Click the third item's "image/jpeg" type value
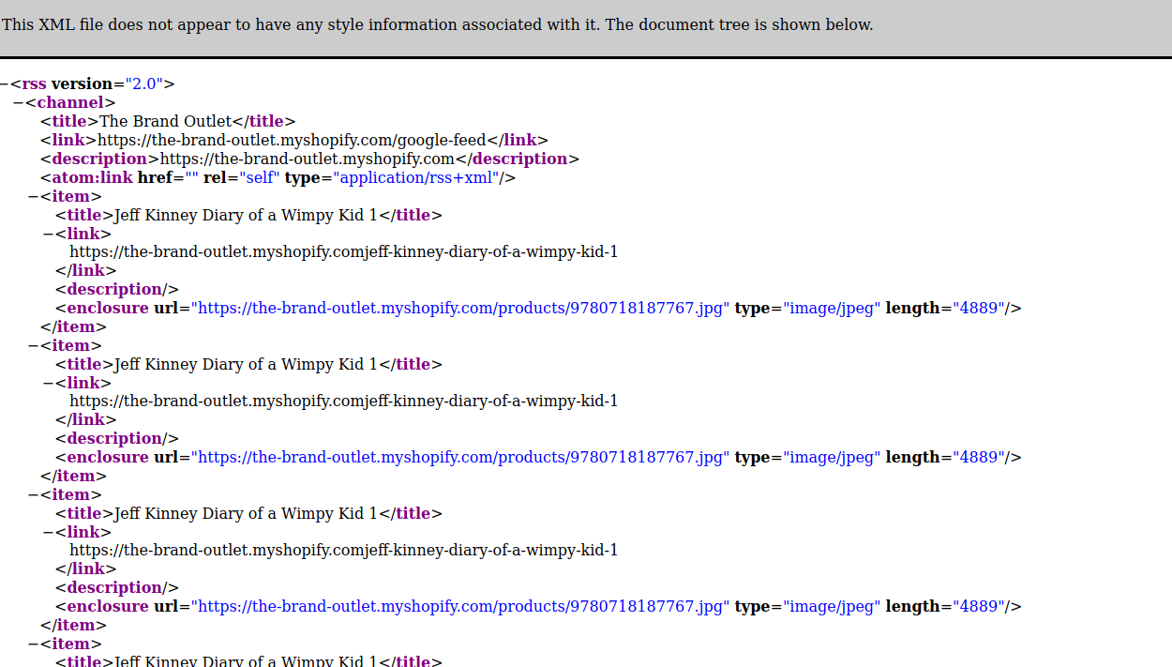The width and height of the screenshot is (1172, 667). [x=833, y=606]
